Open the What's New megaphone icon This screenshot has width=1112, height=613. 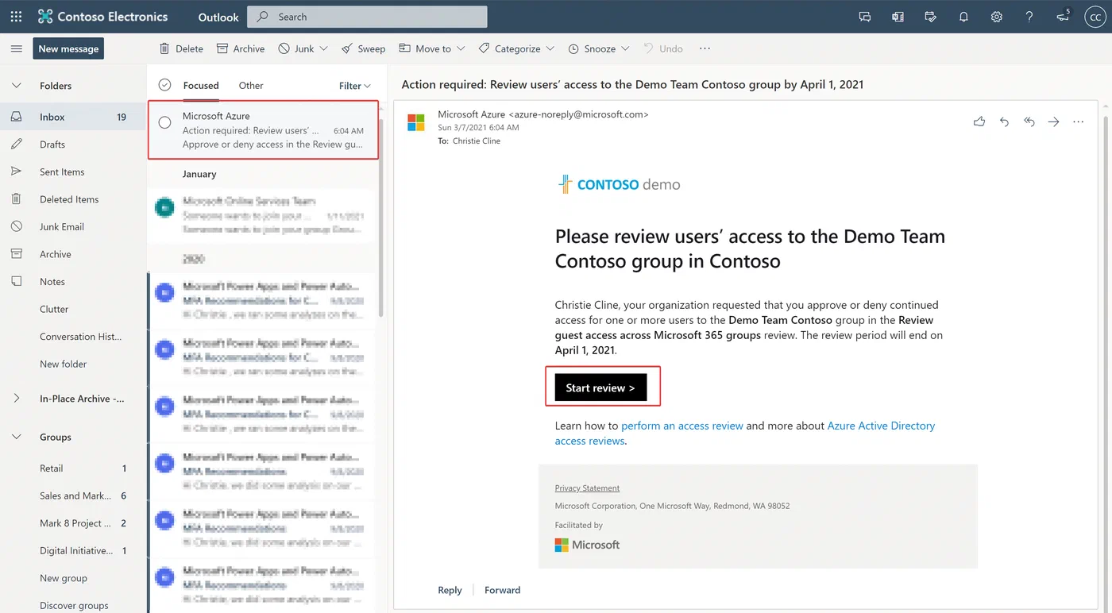coord(1063,16)
